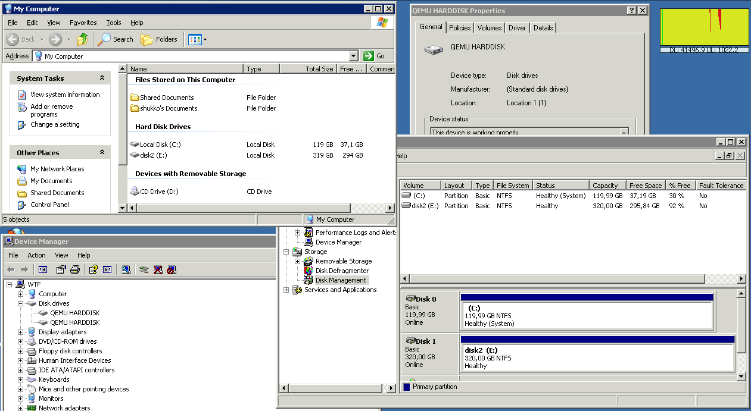Image resolution: width=751 pixels, height=411 pixels.
Task: Click the Up folder icon in My Computer
Action: [83, 39]
